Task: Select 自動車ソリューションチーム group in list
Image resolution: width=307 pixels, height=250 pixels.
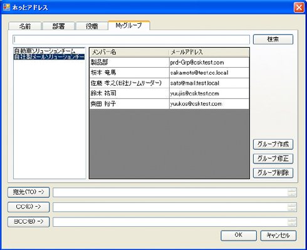Action: coord(49,51)
